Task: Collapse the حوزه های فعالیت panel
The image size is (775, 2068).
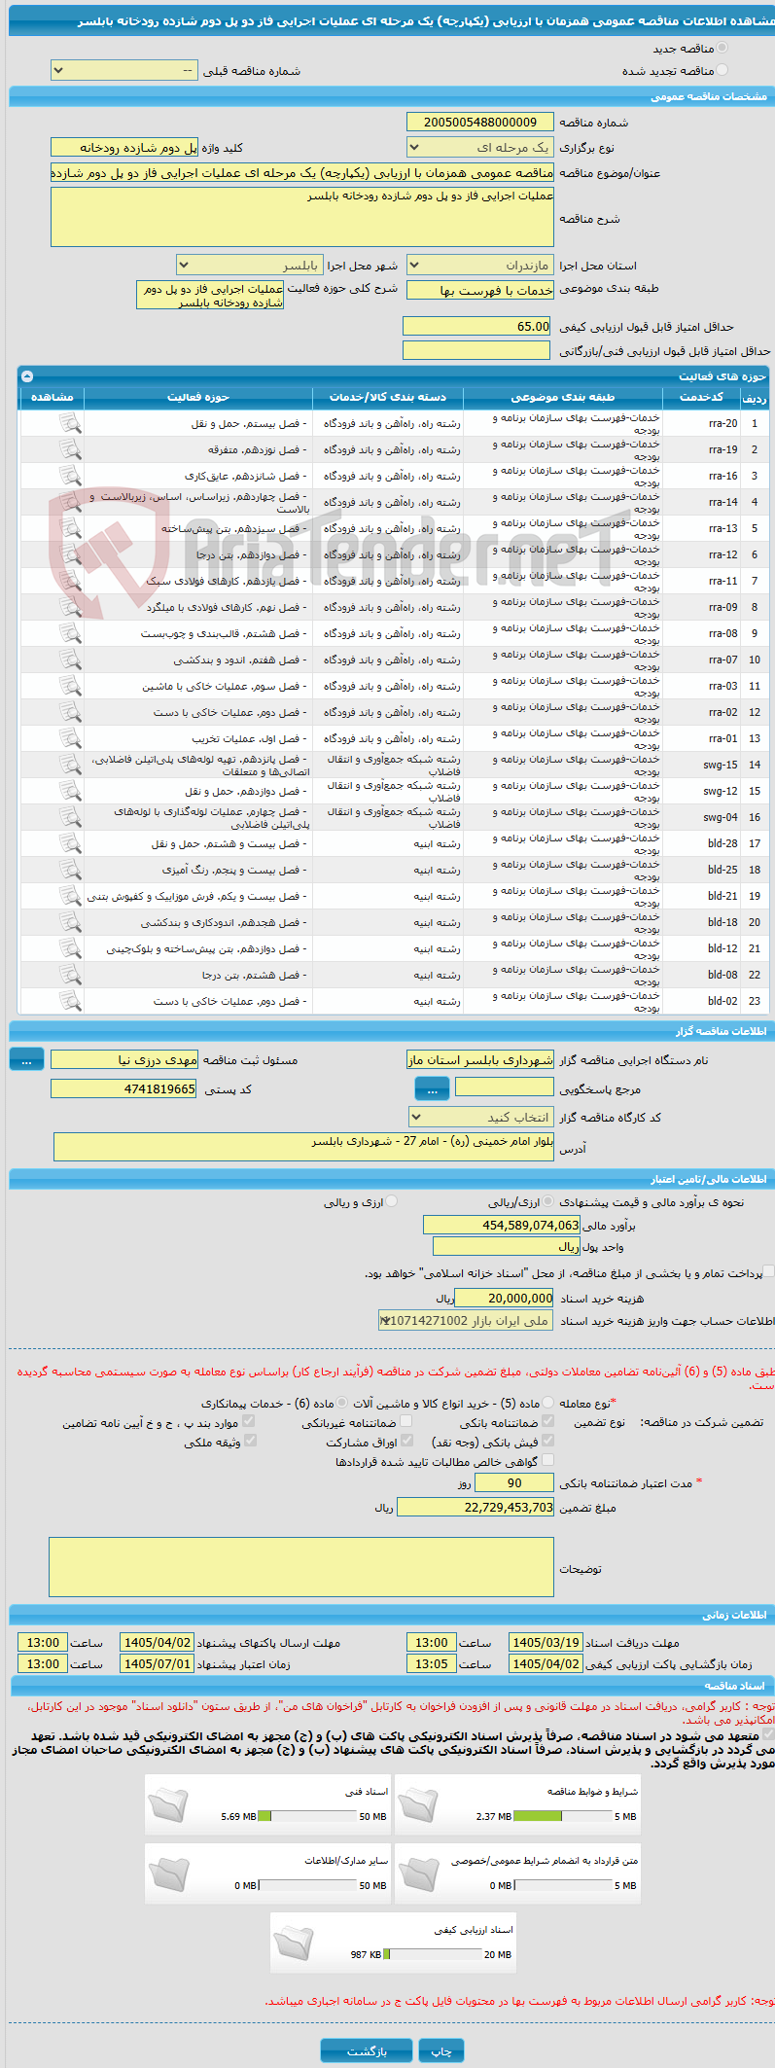Action: click(27, 376)
